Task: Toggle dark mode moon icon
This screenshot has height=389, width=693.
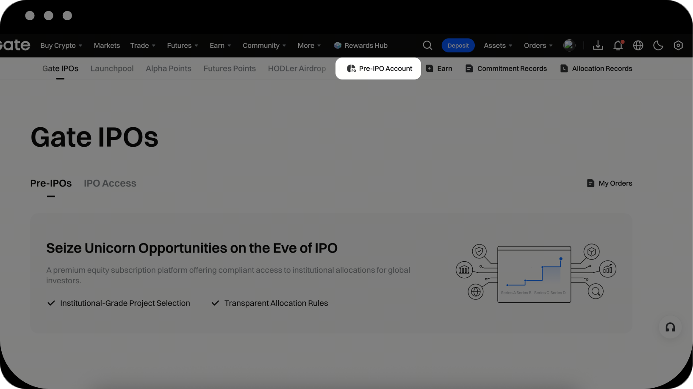Action: click(x=658, y=45)
